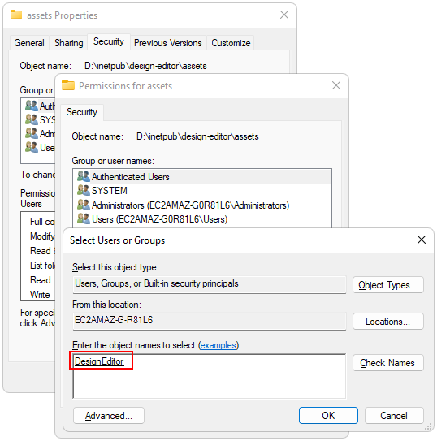Image resolution: width=437 pixels, height=441 pixels.
Task: Click the Object name path in Permissions dialog
Action: point(197,136)
